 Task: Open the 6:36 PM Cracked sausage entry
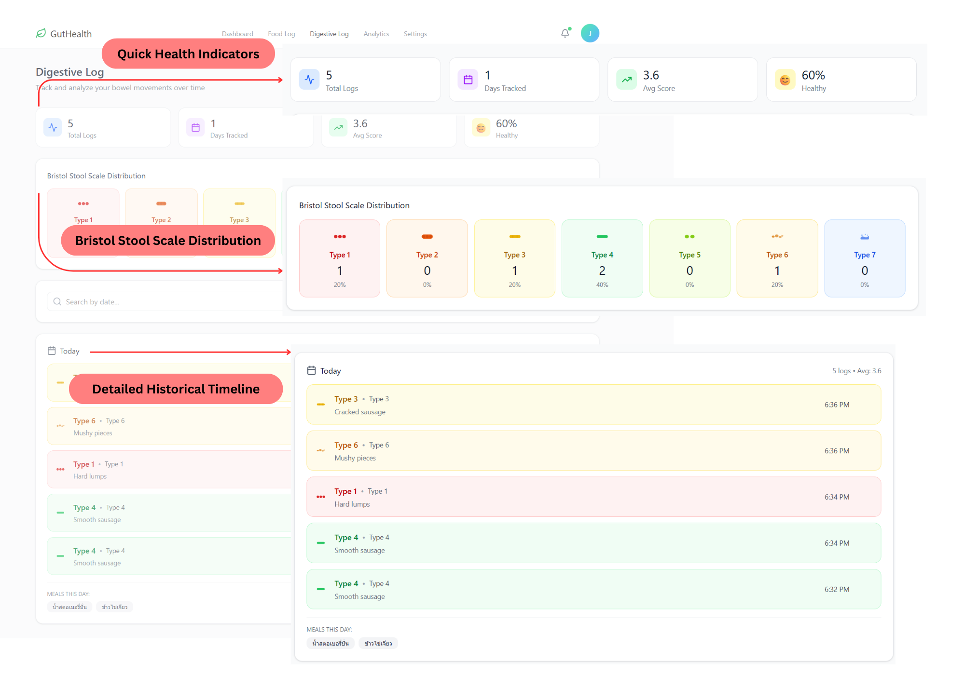(593, 405)
